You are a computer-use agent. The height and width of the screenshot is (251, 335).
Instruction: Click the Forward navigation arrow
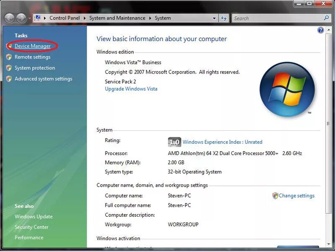[x=21, y=18]
